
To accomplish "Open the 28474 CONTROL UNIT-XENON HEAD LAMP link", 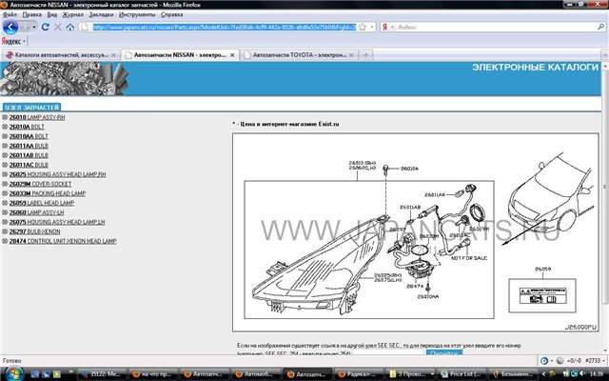I will click(63, 241).
